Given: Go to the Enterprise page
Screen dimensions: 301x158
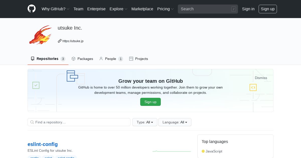Looking at the screenshot, I should pyautogui.click(x=96, y=9).
